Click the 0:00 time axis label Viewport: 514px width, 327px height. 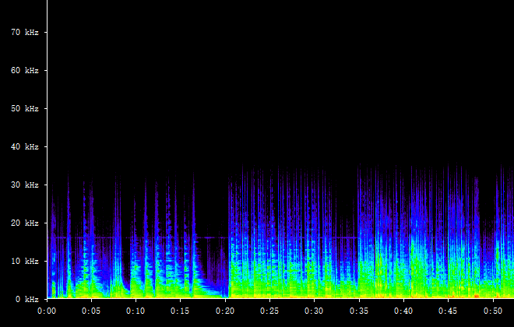click(x=47, y=311)
